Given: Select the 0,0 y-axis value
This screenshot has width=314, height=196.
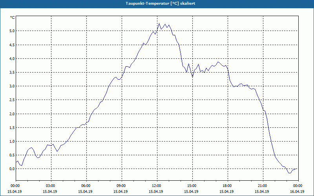Looking at the screenshot, I should tap(12, 169).
